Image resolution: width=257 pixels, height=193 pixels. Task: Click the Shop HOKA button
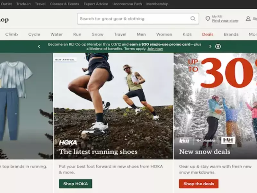75,184
